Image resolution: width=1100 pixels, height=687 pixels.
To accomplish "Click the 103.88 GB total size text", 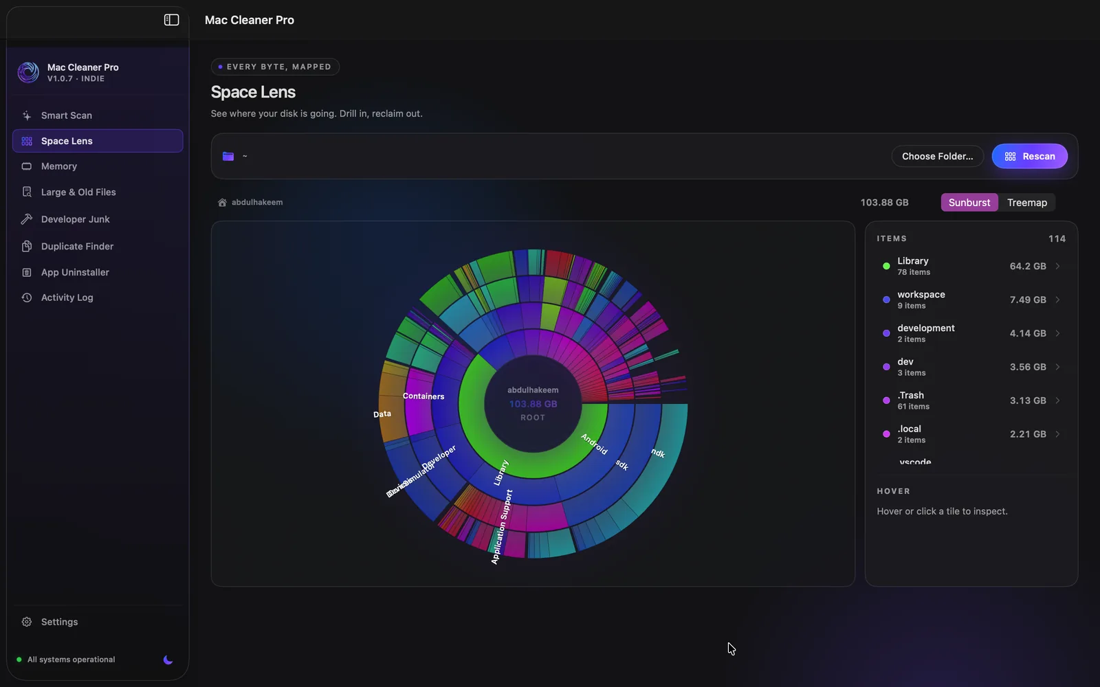I will coord(884,203).
